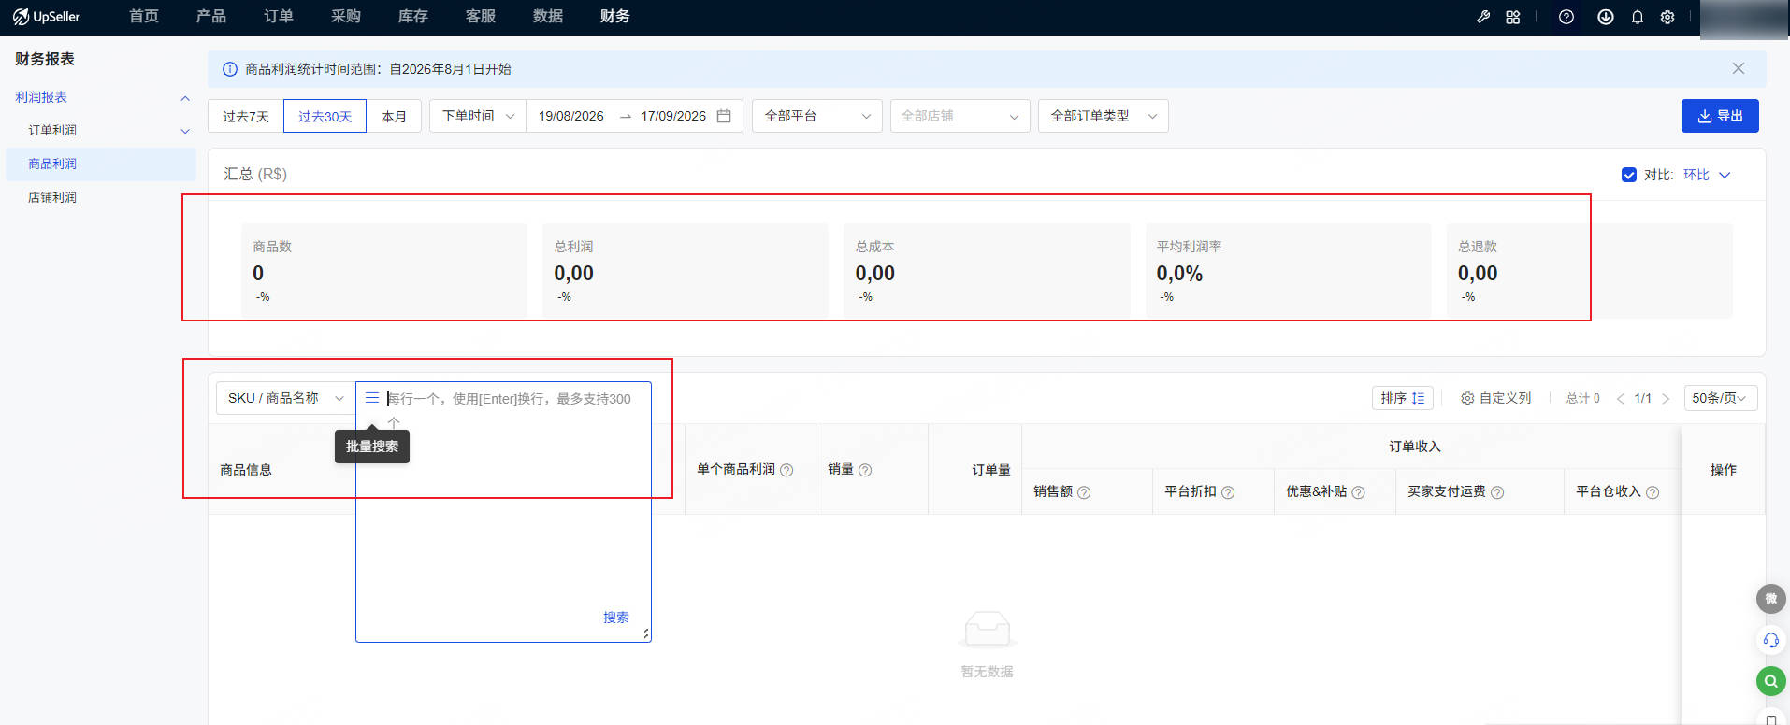Open the 财务 top menu

(x=615, y=17)
